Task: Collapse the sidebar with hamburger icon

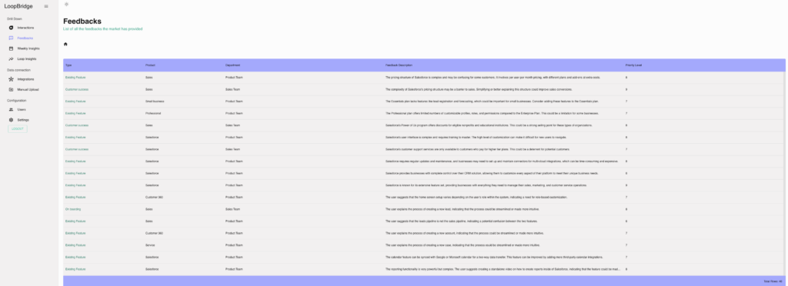Action: pyautogui.click(x=46, y=6)
